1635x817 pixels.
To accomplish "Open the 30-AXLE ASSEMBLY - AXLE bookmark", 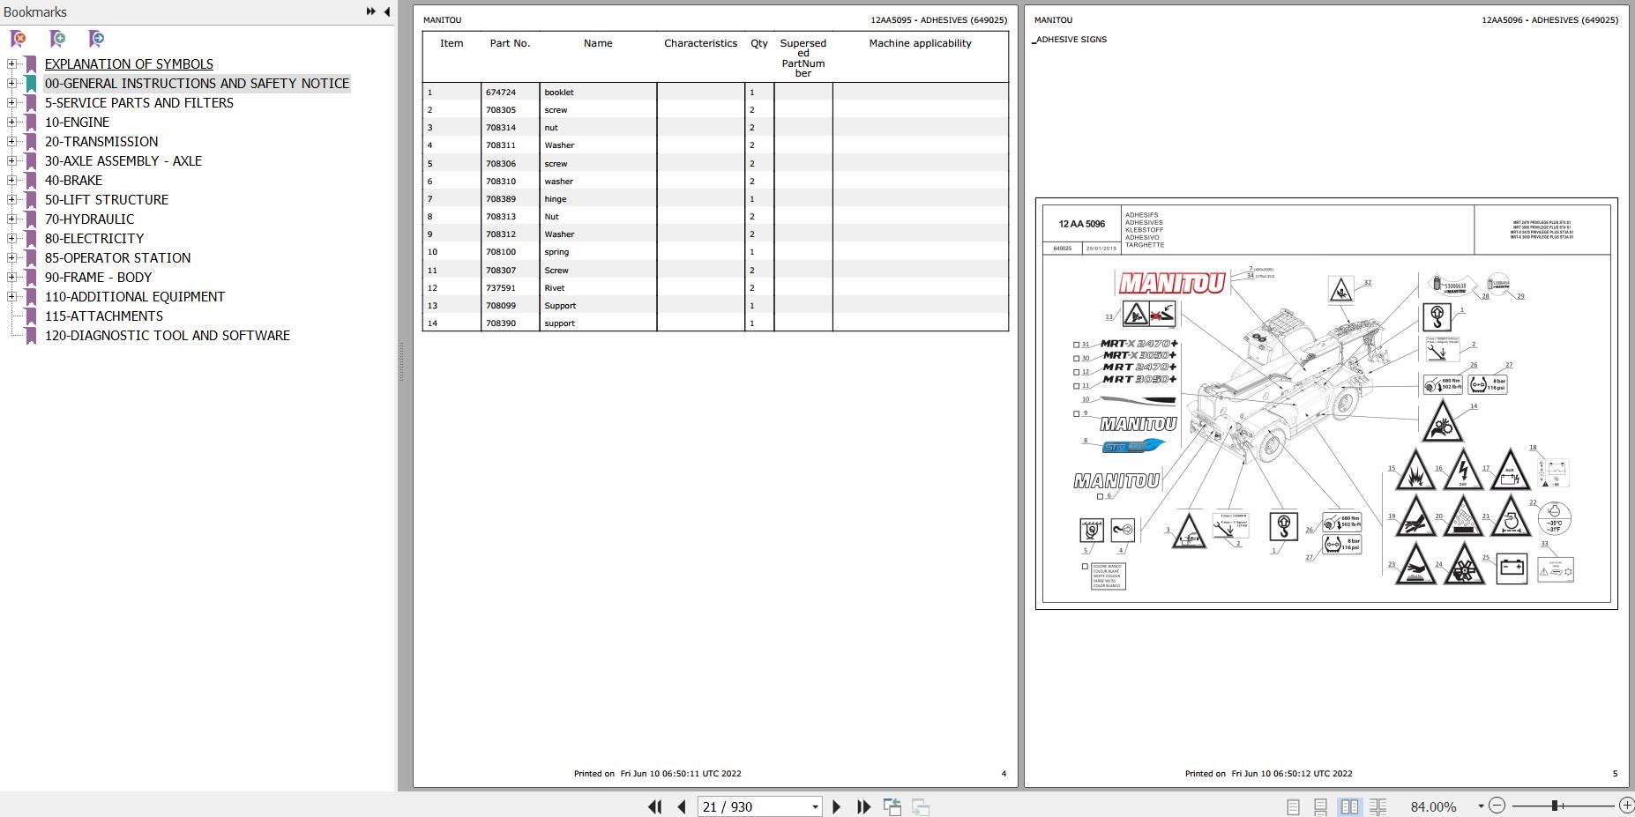I will point(123,161).
